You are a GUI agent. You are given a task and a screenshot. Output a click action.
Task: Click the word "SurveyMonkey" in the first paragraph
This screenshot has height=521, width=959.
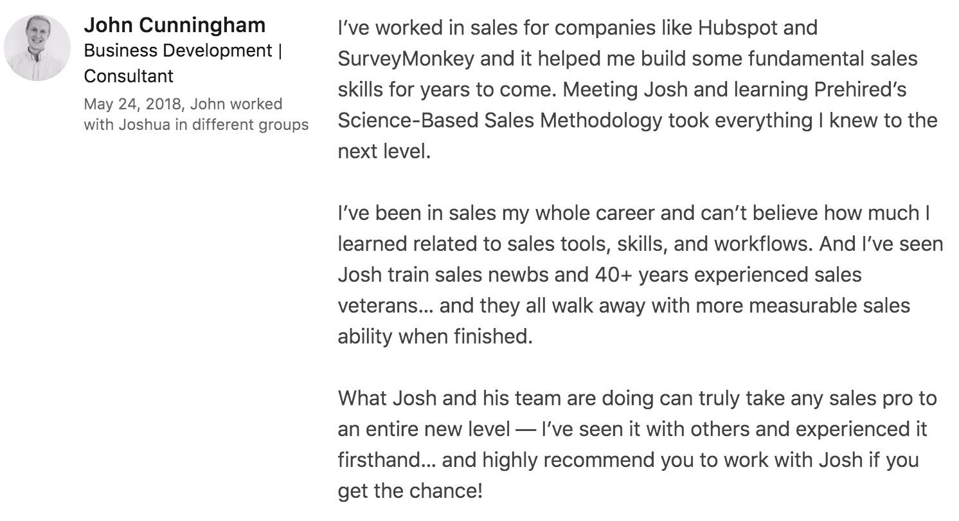(x=406, y=59)
